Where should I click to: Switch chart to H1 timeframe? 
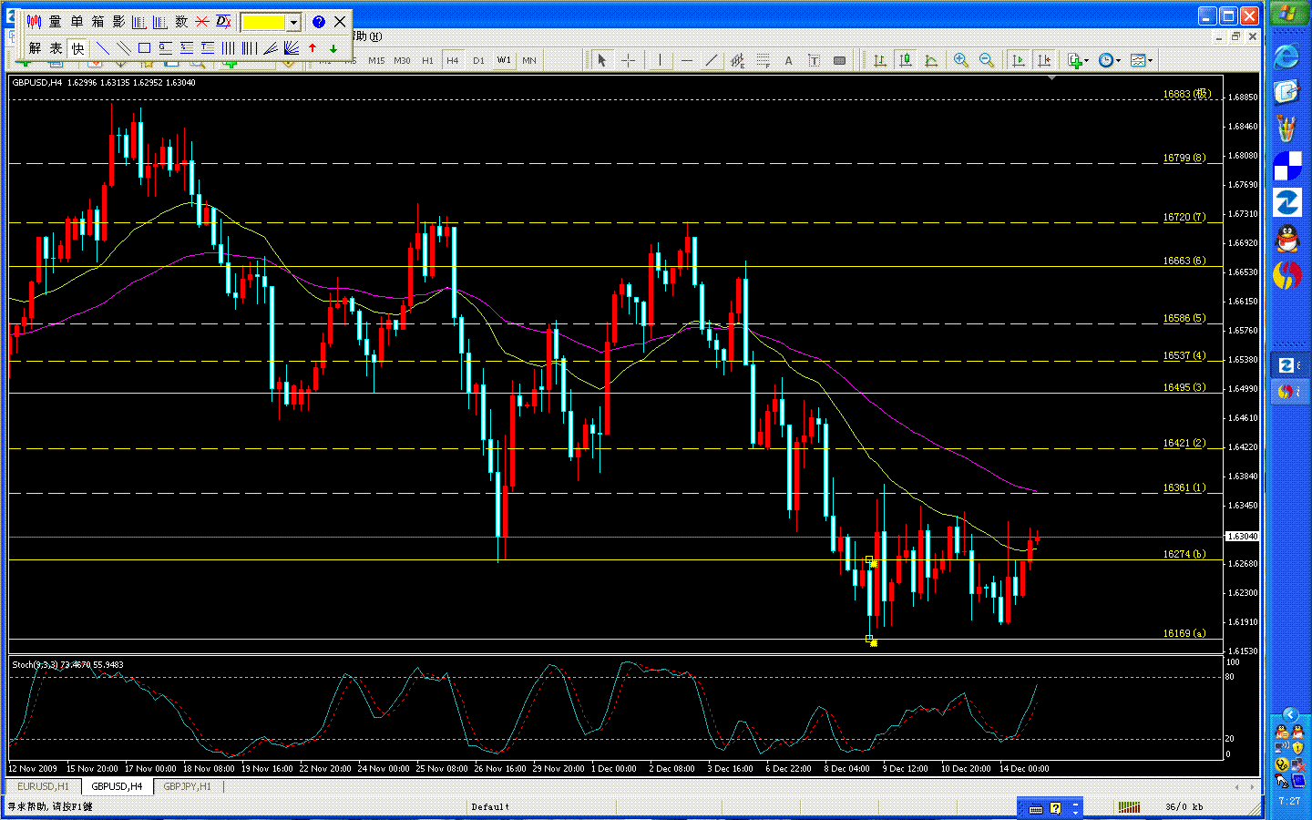tap(427, 61)
